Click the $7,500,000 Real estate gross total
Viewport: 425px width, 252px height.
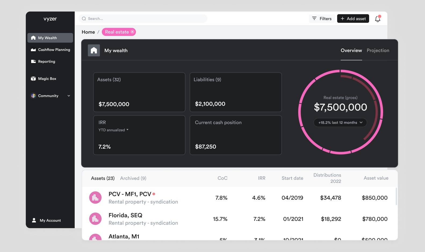click(x=340, y=107)
